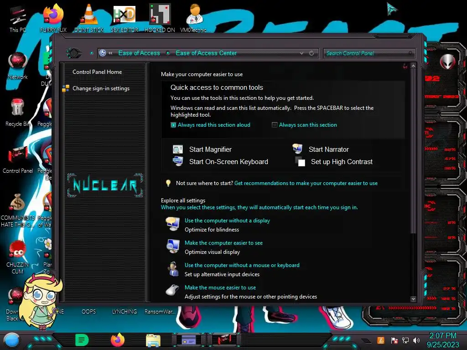Select the red fuzzy Chuzzle desktop shortcut
The width and height of the screenshot is (467, 350).
(x=17, y=257)
